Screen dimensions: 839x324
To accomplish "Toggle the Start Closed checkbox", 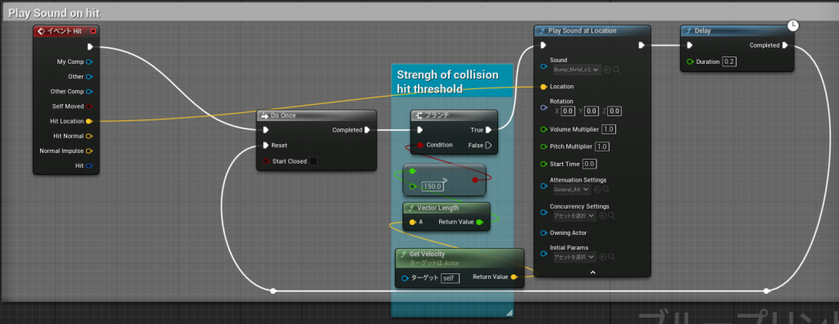I will tap(314, 161).
